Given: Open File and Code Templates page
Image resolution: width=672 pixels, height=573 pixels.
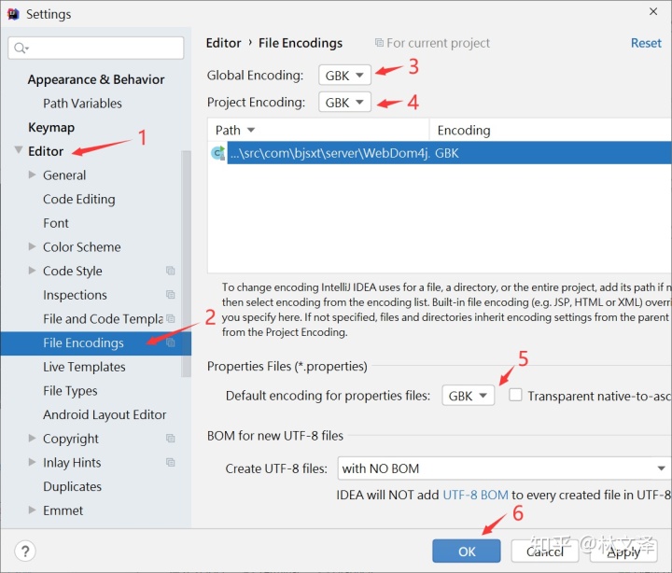Looking at the screenshot, I should 103,319.
